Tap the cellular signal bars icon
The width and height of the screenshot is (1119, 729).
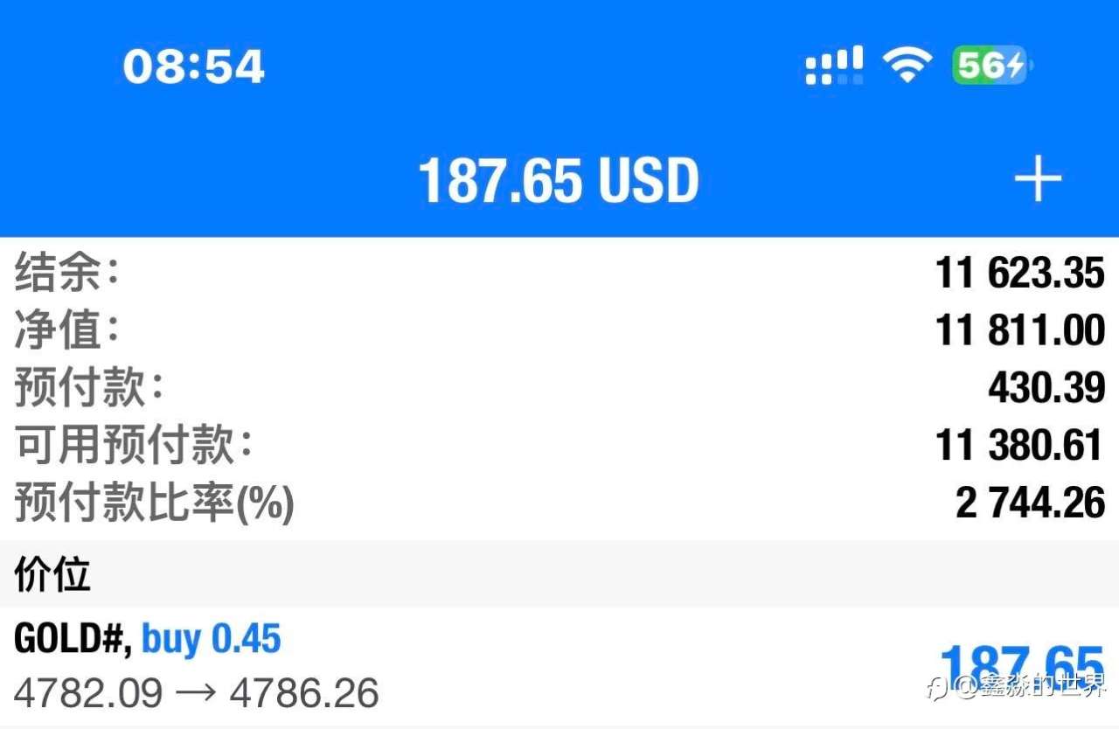click(x=833, y=66)
